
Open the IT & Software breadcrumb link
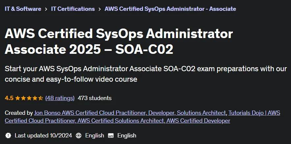pyautogui.click(x=23, y=9)
